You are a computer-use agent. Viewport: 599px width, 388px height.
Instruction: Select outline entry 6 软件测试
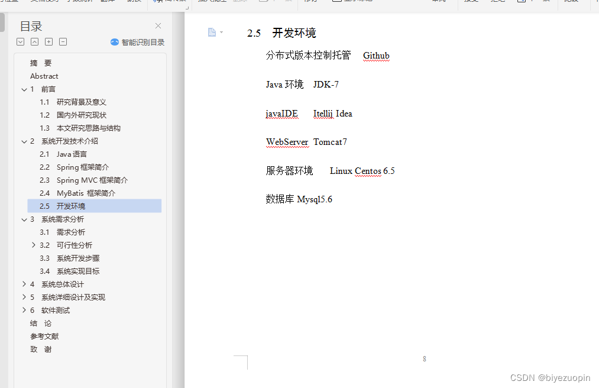(x=50, y=310)
